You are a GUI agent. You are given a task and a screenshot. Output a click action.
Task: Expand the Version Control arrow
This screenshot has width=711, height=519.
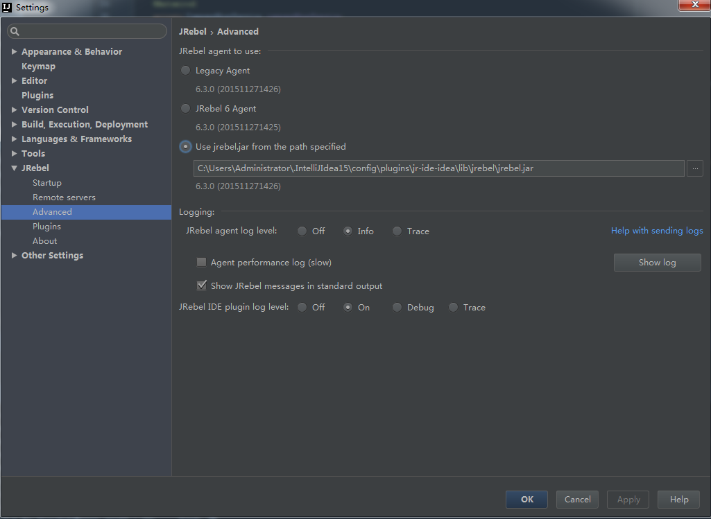click(x=14, y=109)
